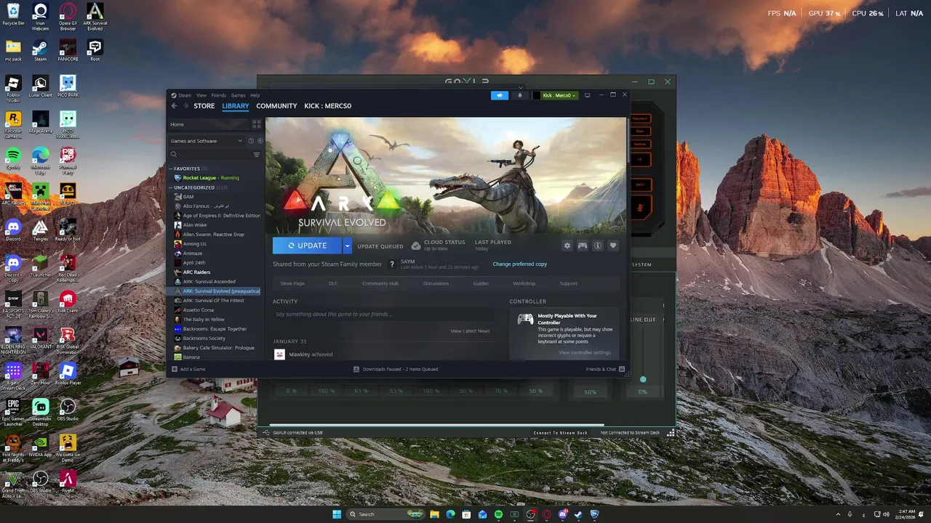Image resolution: width=931 pixels, height=523 pixels.
Task: Open Friends & Chat grid icon
Action: tap(622, 369)
